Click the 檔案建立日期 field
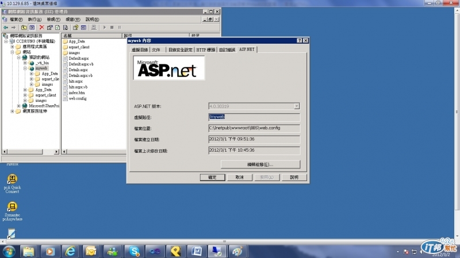This screenshot has height=258, width=460. pyautogui.click(x=254, y=139)
